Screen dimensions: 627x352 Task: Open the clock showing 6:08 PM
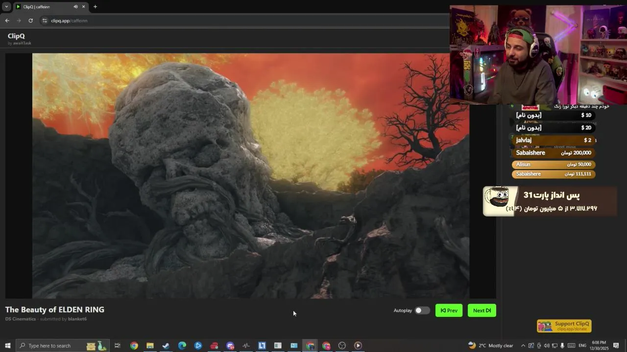tap(599, 346)
